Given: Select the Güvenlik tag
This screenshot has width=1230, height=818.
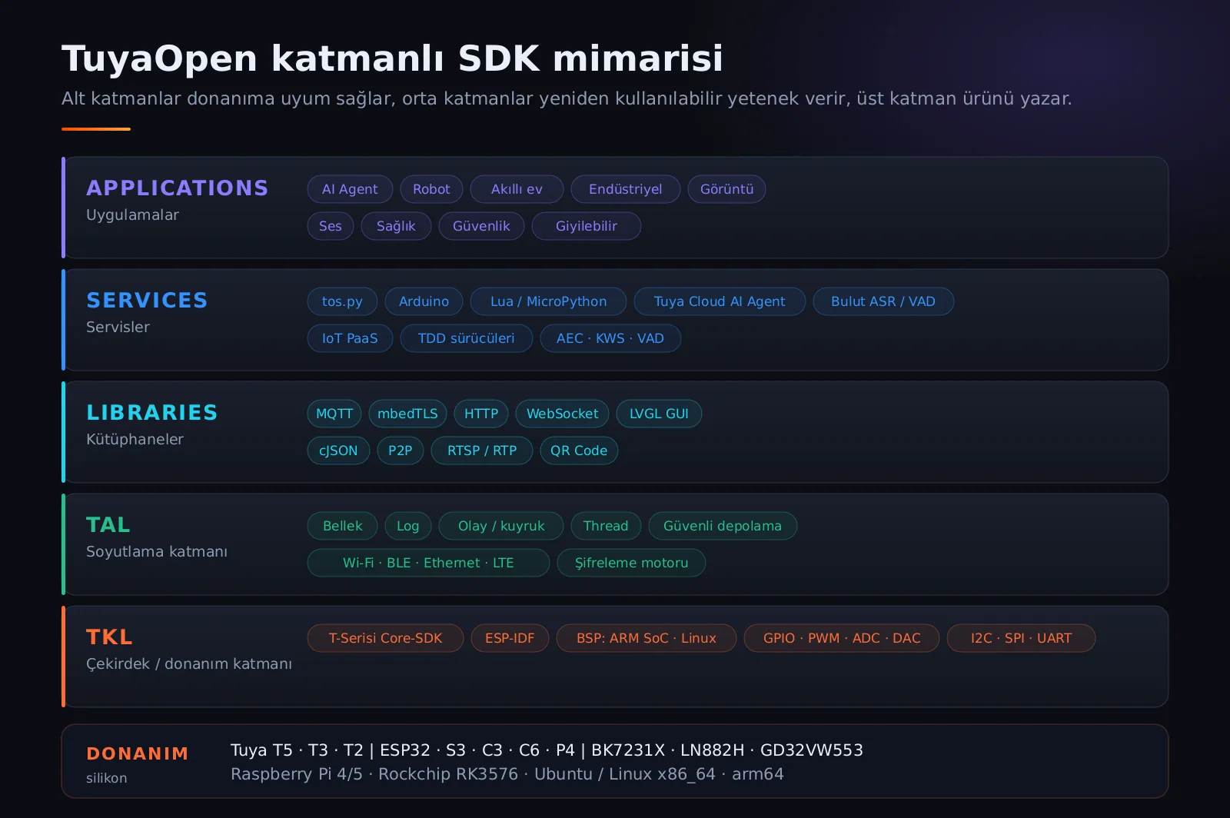Looking at the screenshot, I should [x=481, y=226].
